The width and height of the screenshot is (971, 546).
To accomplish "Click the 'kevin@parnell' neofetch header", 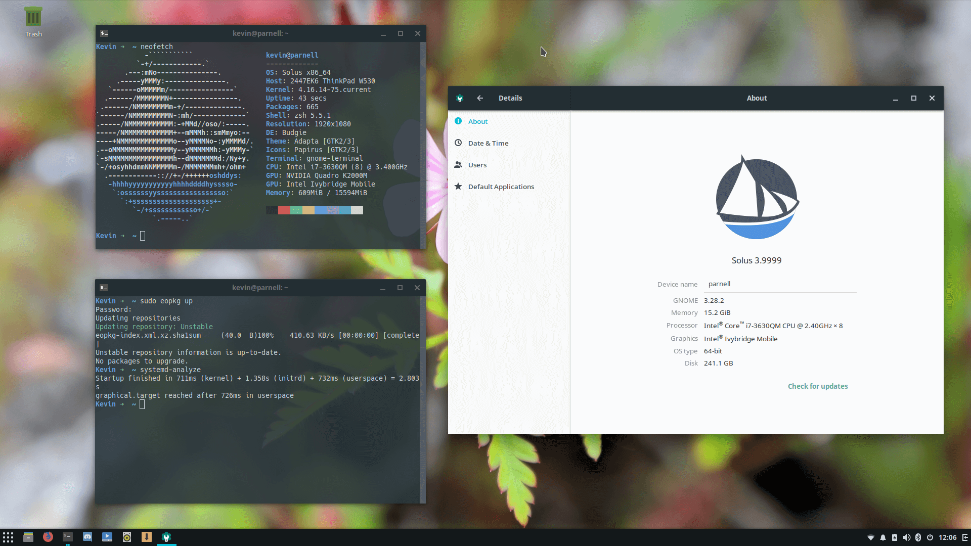I will point(292,55).
